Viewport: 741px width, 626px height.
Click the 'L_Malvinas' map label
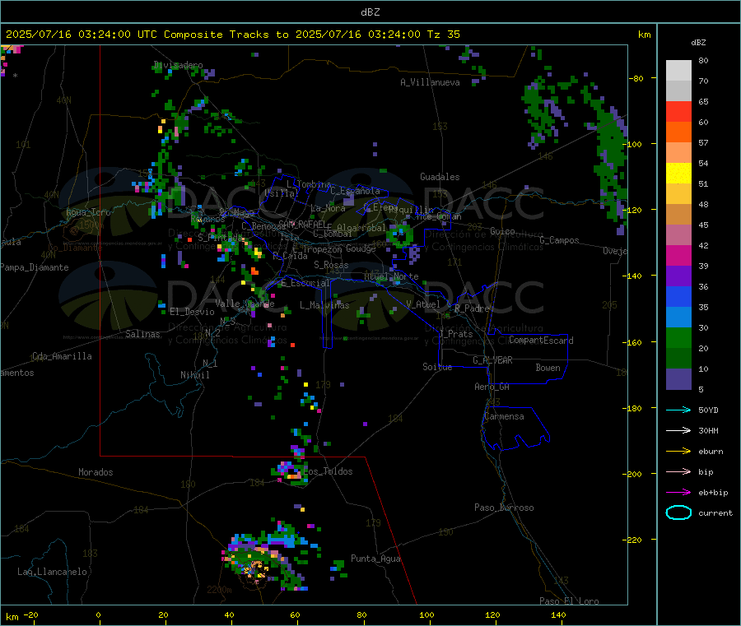(324, 305)
